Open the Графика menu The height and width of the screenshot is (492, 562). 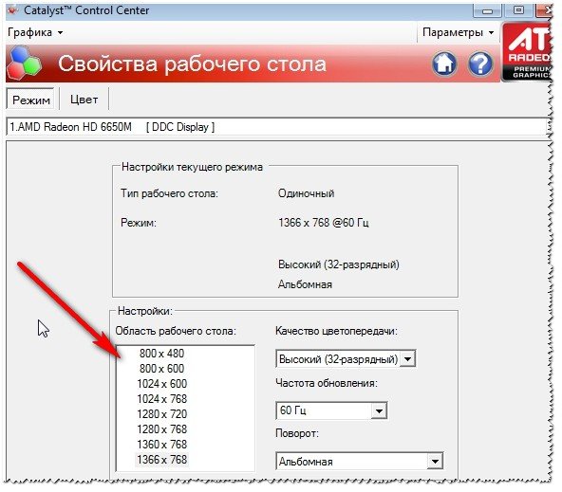pos(35,32)
